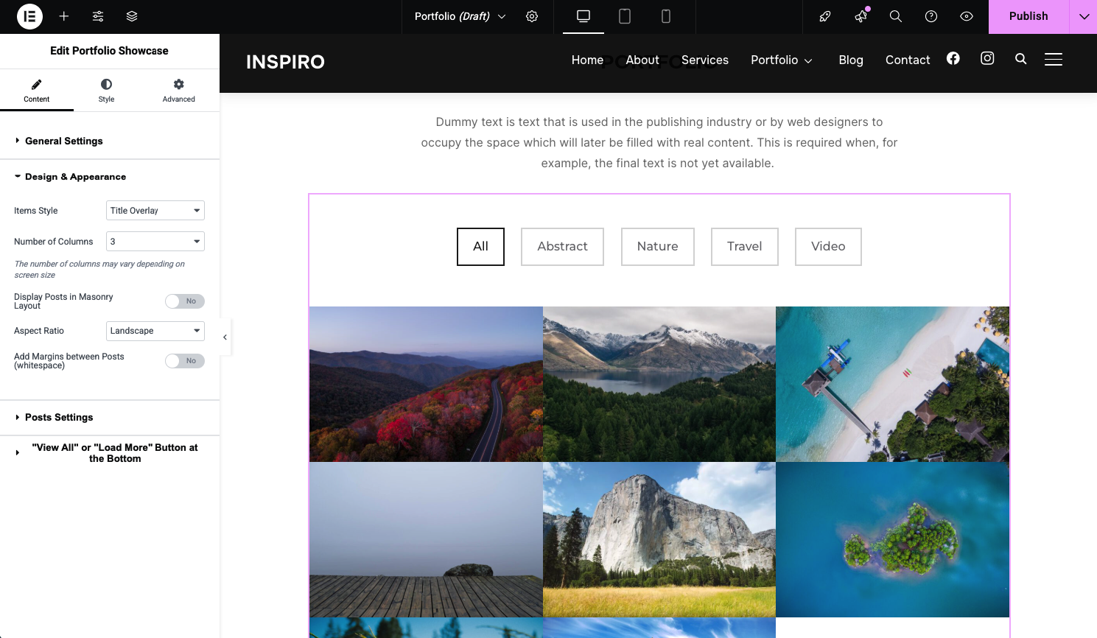Screen dimensions: 1097x638
Task: Click the mountain lake portfolio thumbnail
Action: tap(659, 384)
